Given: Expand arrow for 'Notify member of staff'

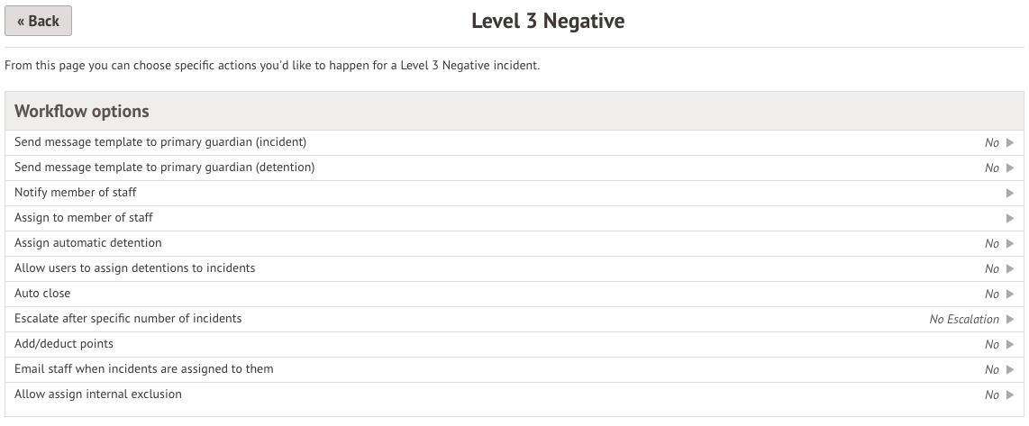Looking at the screenshot, I should 1010,193.
